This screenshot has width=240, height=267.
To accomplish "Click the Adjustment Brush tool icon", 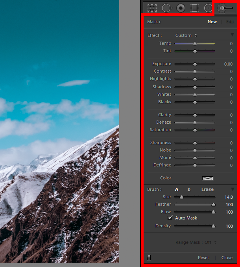I will pyautogui.click(x=226, y=8).
